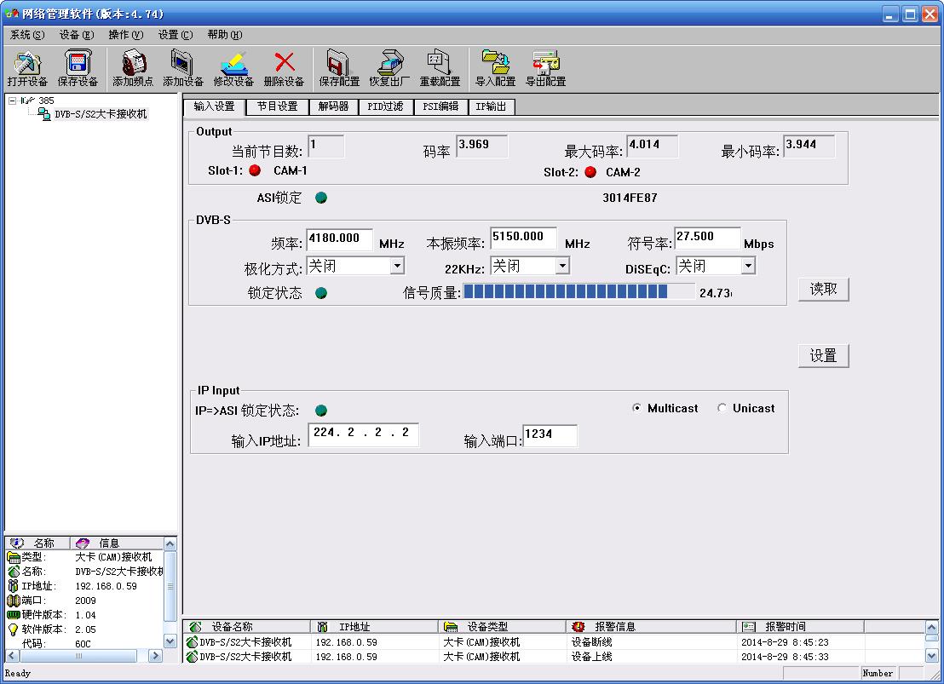Image resolution: width=944 pixels, height=684 pixels.
Task: Select the 输入设置 tab
Action: [215, 106]
